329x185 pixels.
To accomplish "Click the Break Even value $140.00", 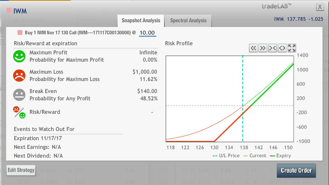I will [147, 91].
